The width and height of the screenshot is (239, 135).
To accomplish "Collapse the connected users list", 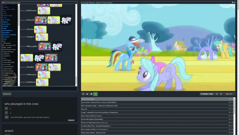I will coord(3,2).
